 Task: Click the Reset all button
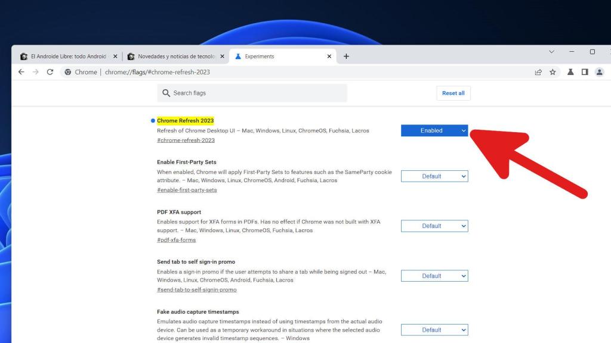[x=453, y=93]
